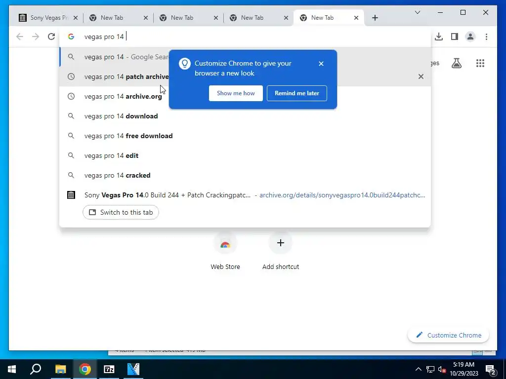506x379 pixels.
Task: Open the Google apps grid icon
Action: [x=480, y=63]
